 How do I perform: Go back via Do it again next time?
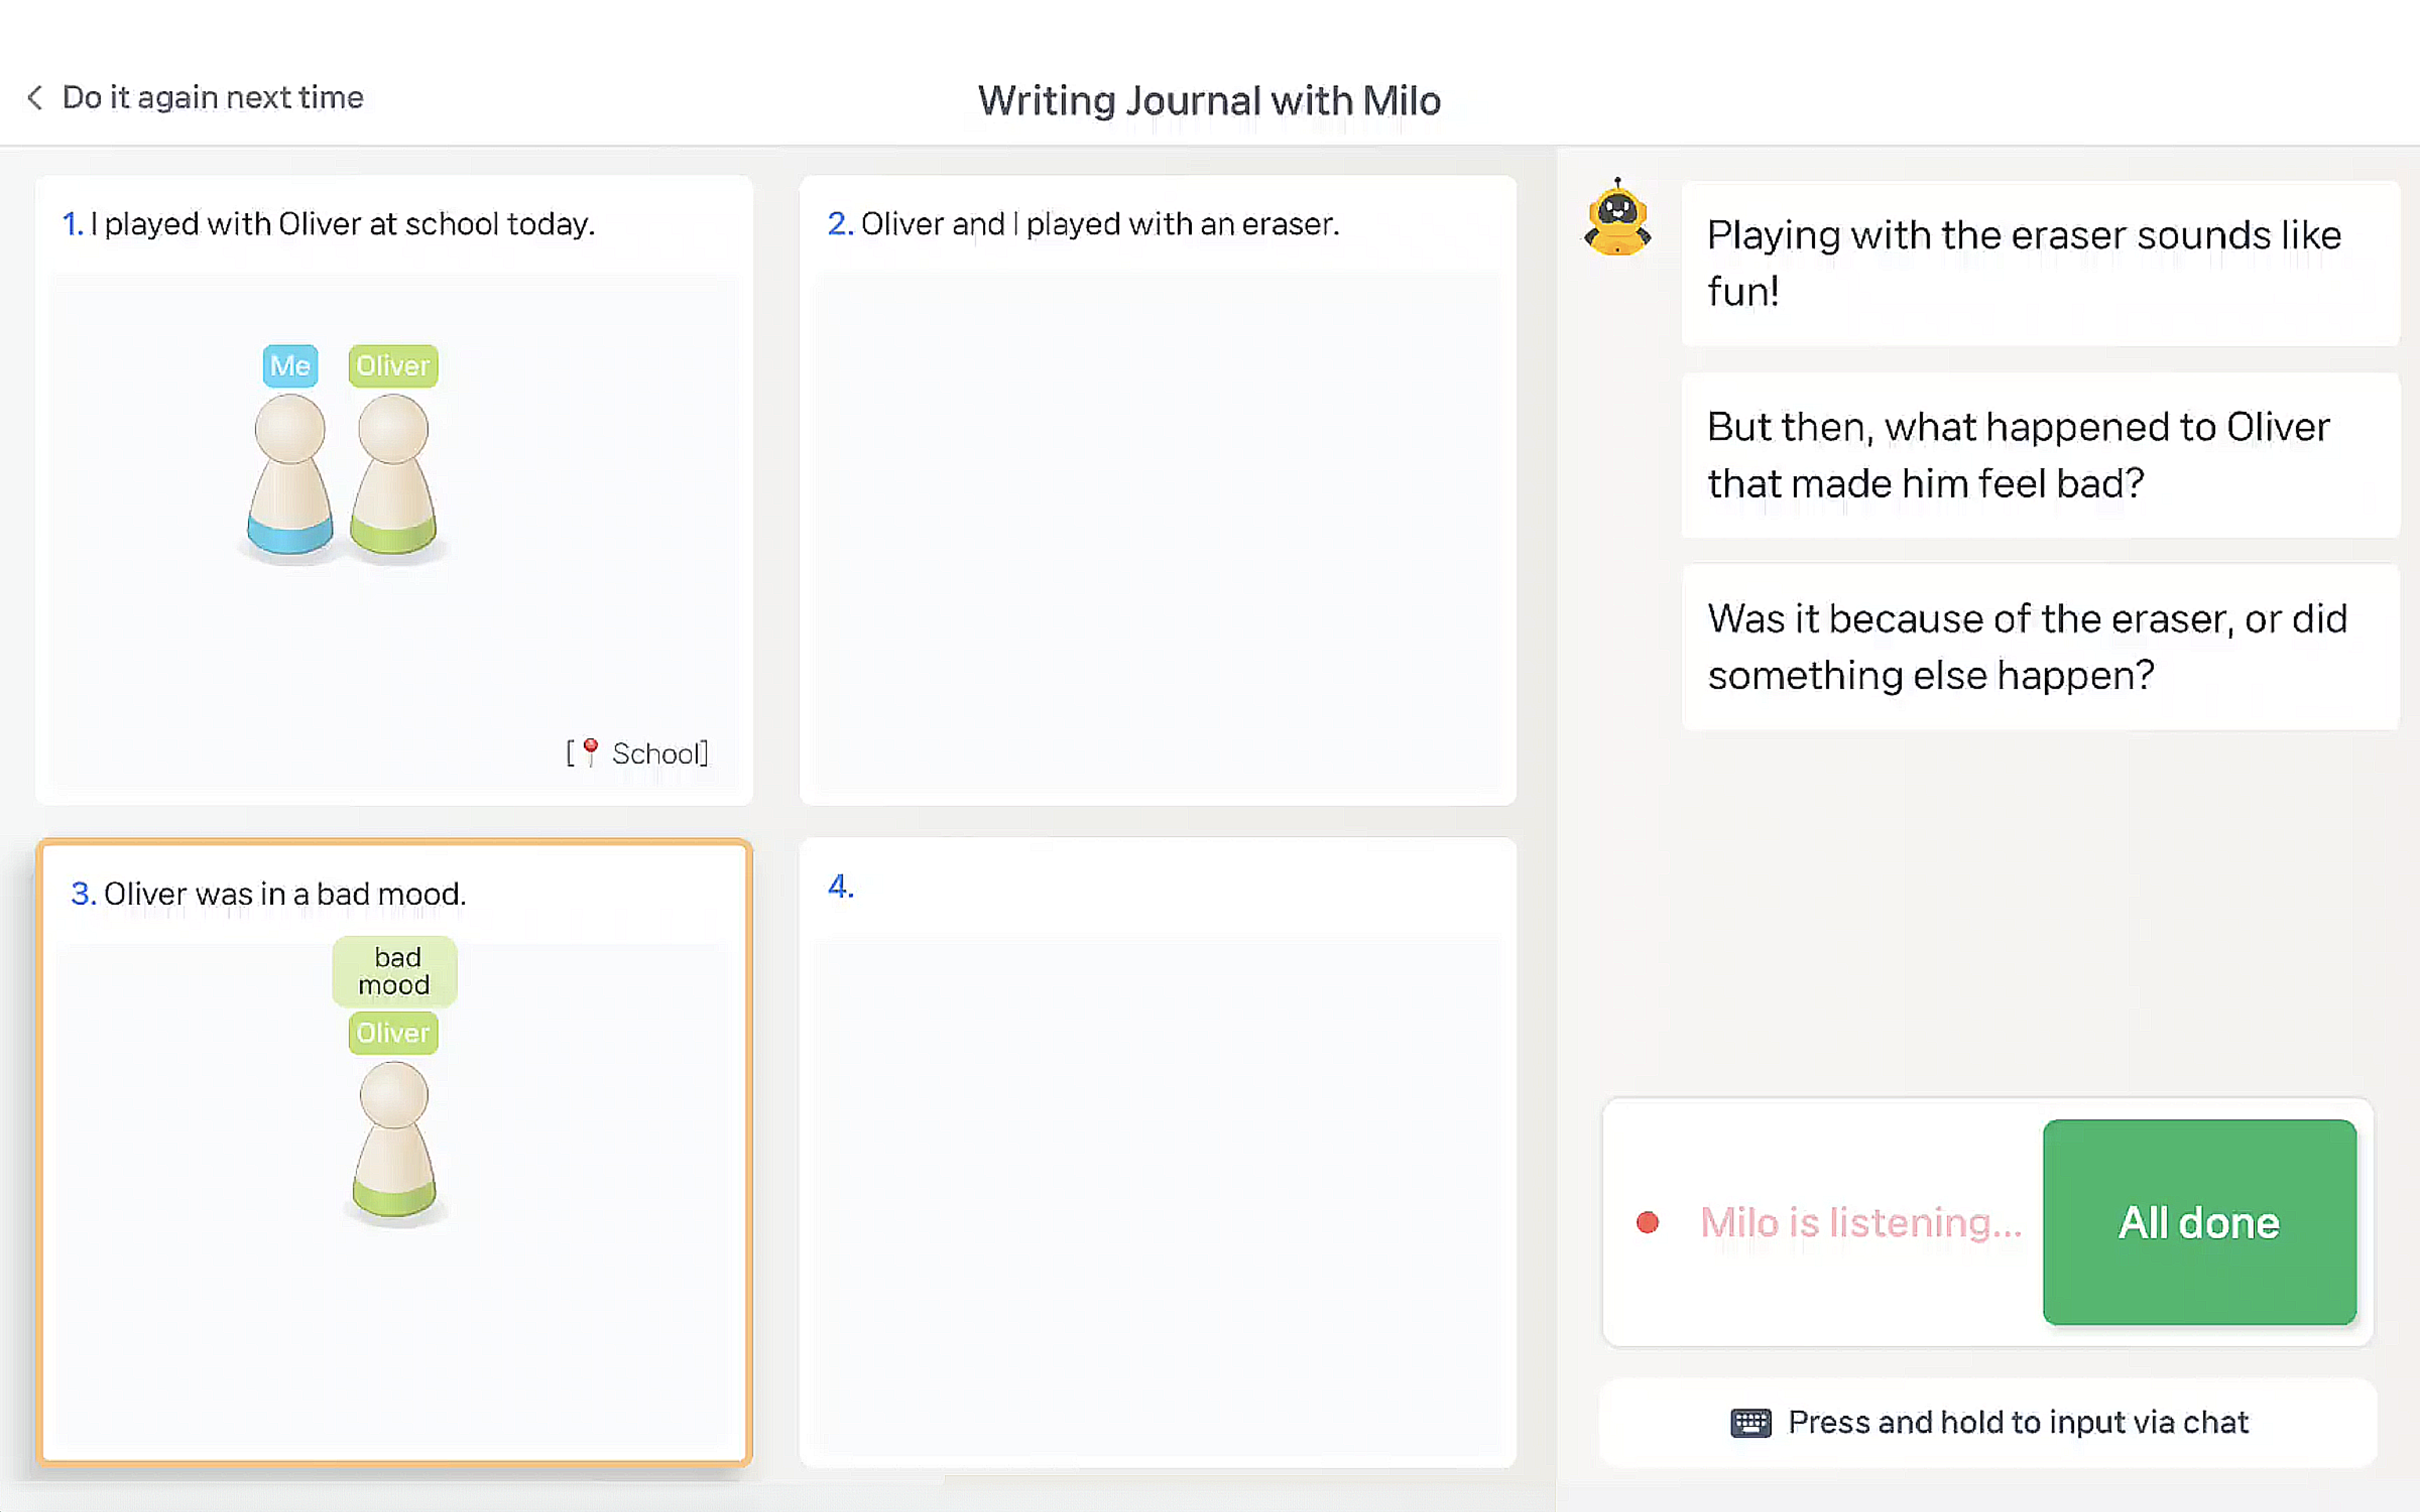212,97
